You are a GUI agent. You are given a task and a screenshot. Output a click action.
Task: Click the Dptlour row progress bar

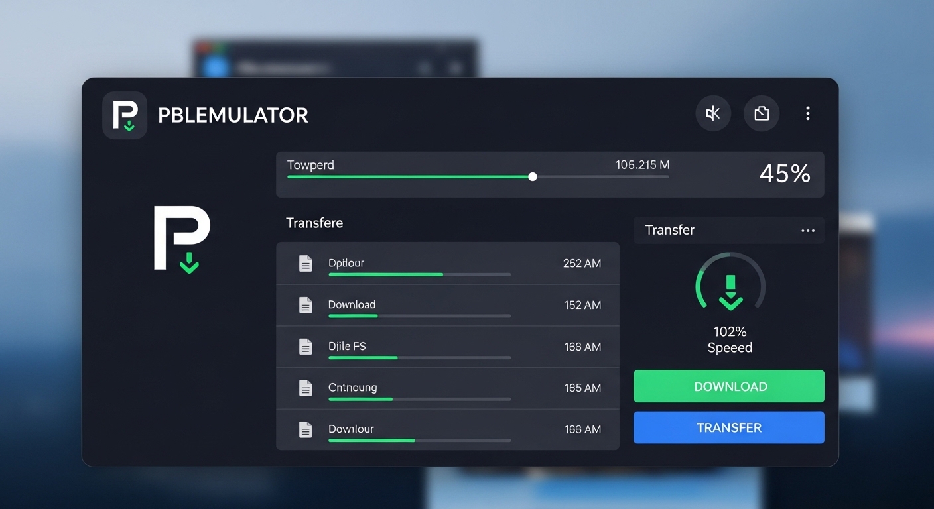point(419,274)
